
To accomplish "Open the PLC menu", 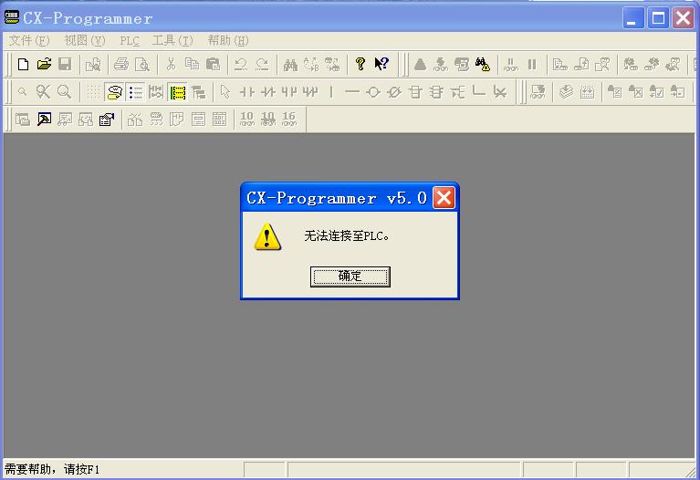I will point(130,41).
